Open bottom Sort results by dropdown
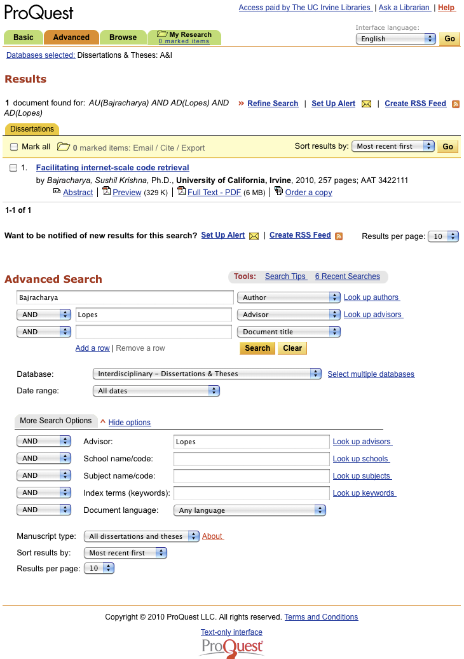Screen dimensions: 464x659 click(x=125, y=553)
